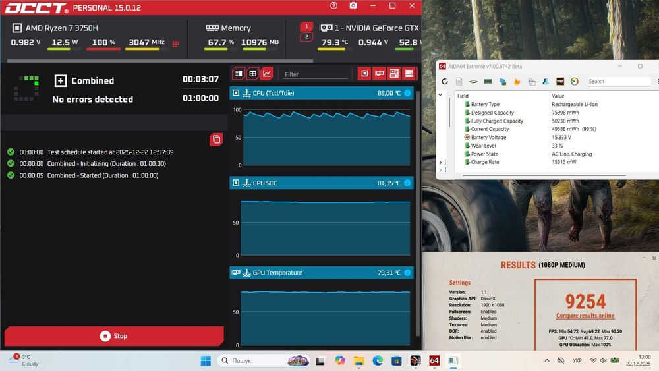The height and width of the screenshot is (371, 659).
Task: Open AIDA64 gauge sensor panel icon
Action: pyautogui.click(x=575, y=82)
